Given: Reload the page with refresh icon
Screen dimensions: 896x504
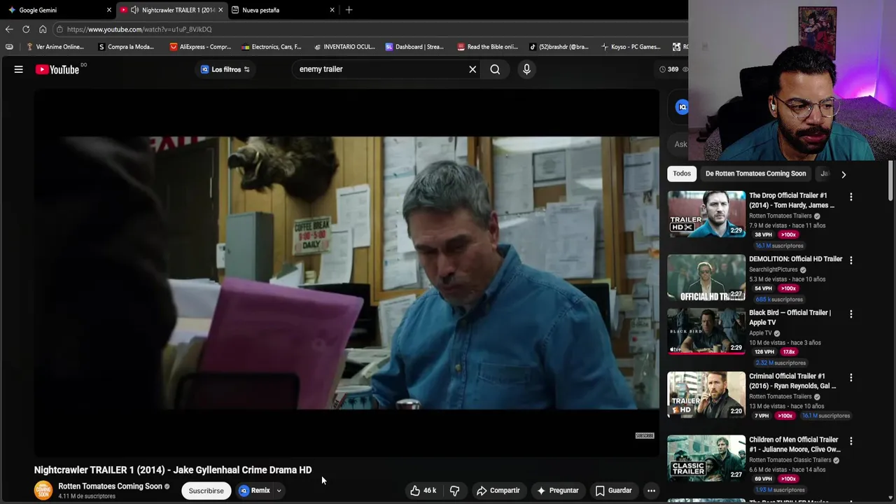Looking at the screenshot, I should pos(26,29).
